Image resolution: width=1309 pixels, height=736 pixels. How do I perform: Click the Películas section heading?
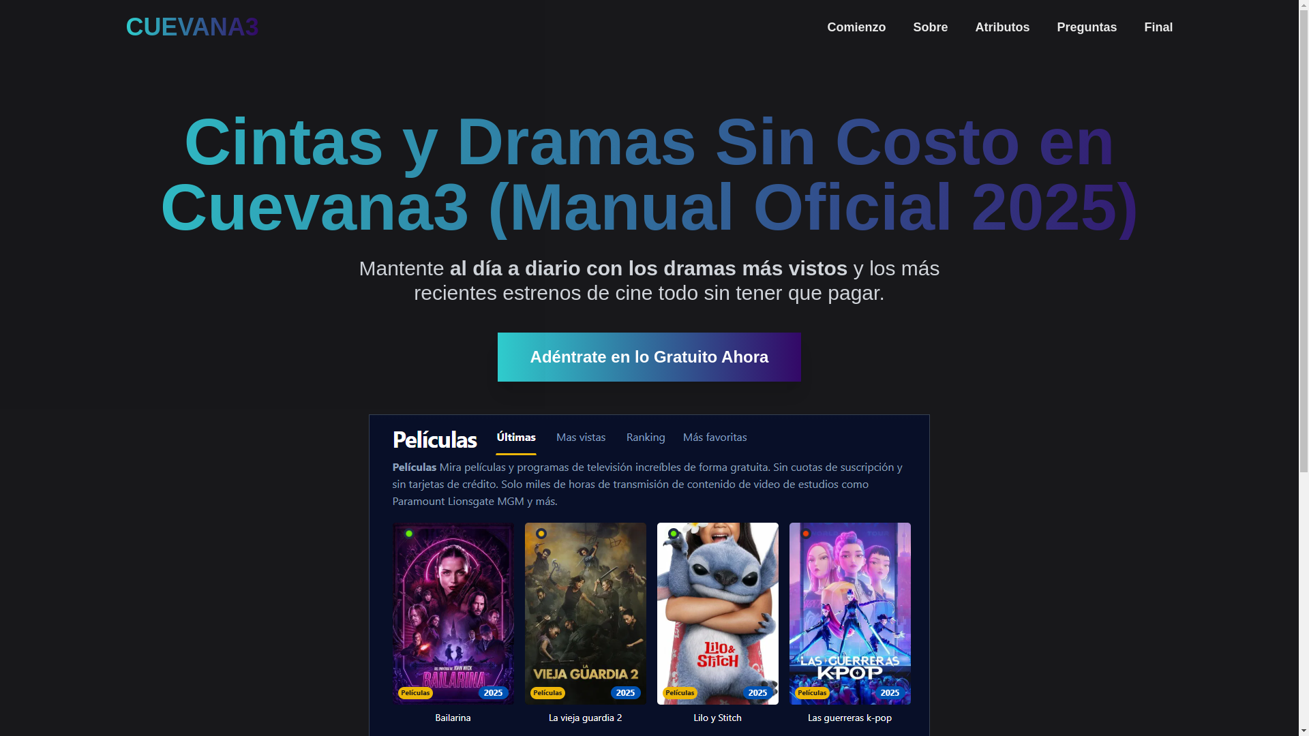coord(435,440)
